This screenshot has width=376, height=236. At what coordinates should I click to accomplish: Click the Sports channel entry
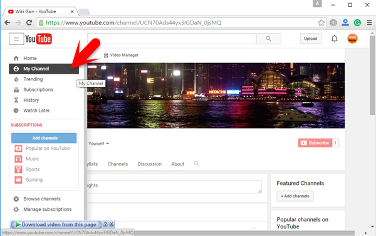[44, 169]
